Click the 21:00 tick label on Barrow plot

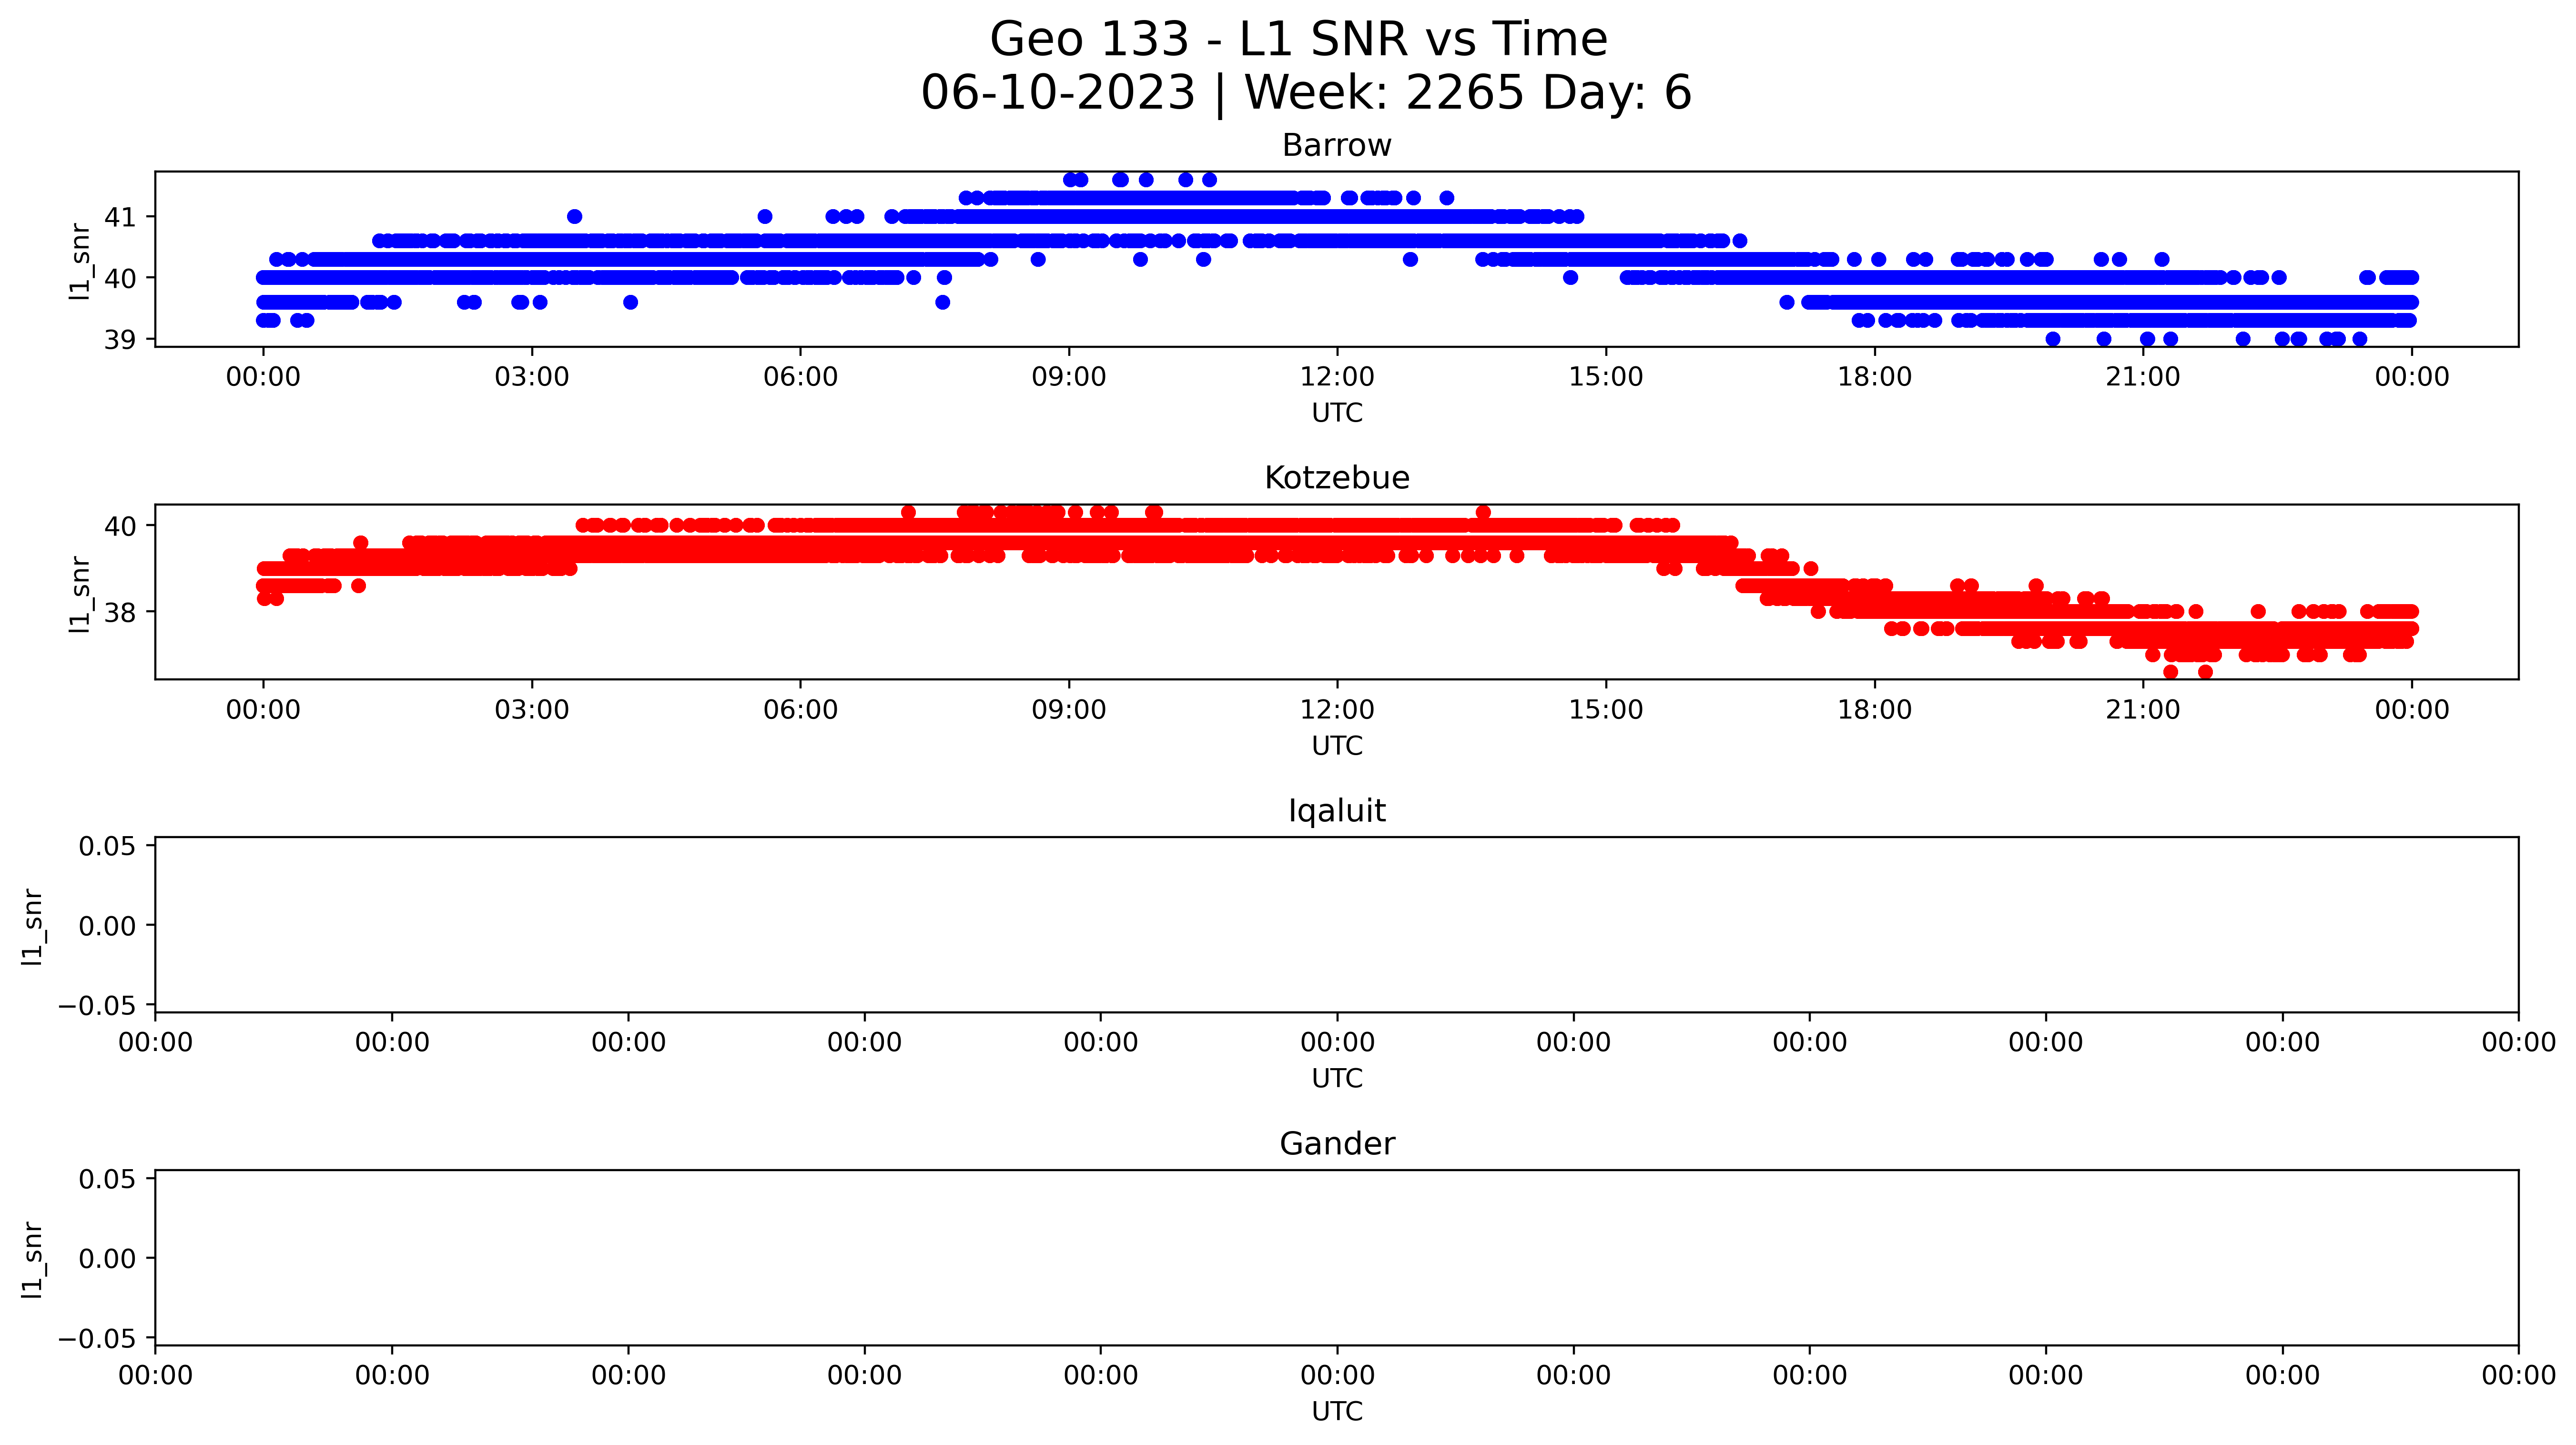click(x=2143, y=377)
